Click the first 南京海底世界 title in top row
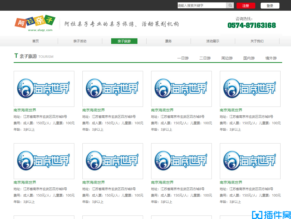Image resolution: width=291 pixels, height=219 pixels. coord(25,110)
